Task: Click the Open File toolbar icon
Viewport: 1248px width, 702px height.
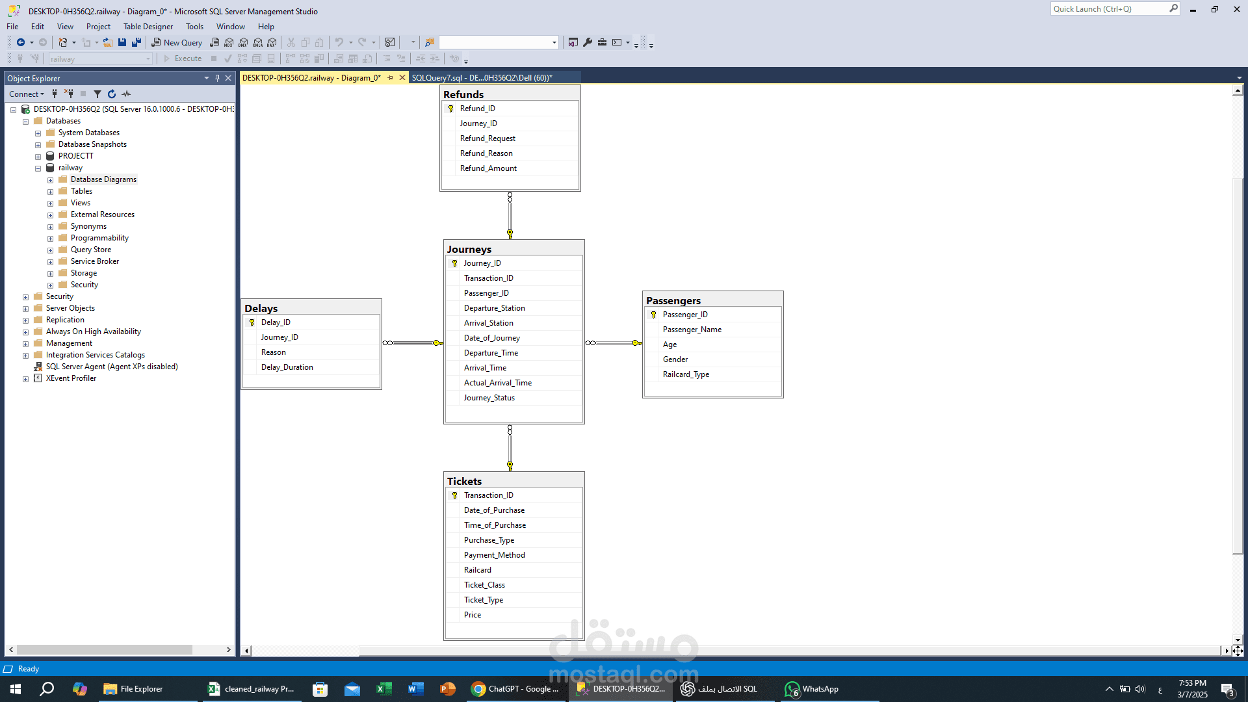Action: [x=108, y=42]
